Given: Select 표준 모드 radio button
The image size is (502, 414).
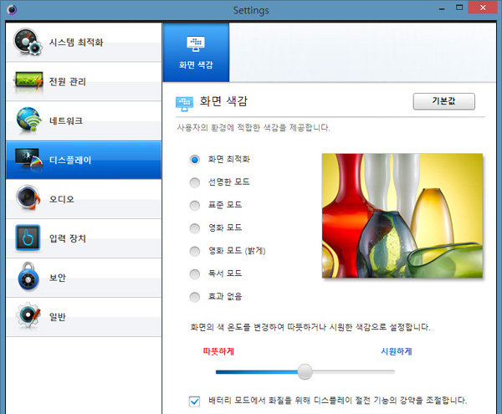Looking at the screenshot, I should click(195, 205).
